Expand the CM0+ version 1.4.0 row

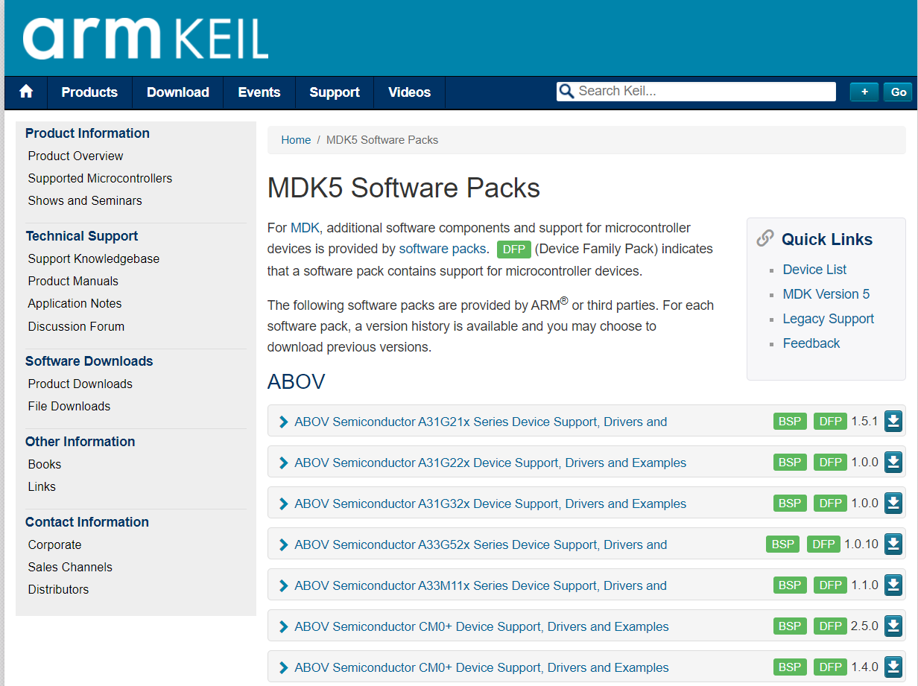pyautogui.click(x=283, y=667)
